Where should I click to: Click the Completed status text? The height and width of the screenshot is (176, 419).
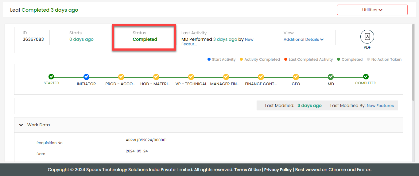point(145,39)
